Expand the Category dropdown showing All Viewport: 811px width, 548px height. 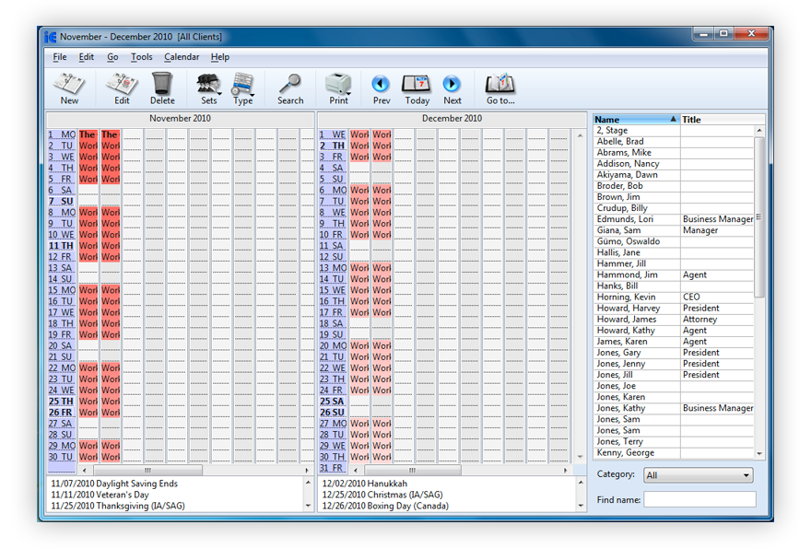click(699, 475)
